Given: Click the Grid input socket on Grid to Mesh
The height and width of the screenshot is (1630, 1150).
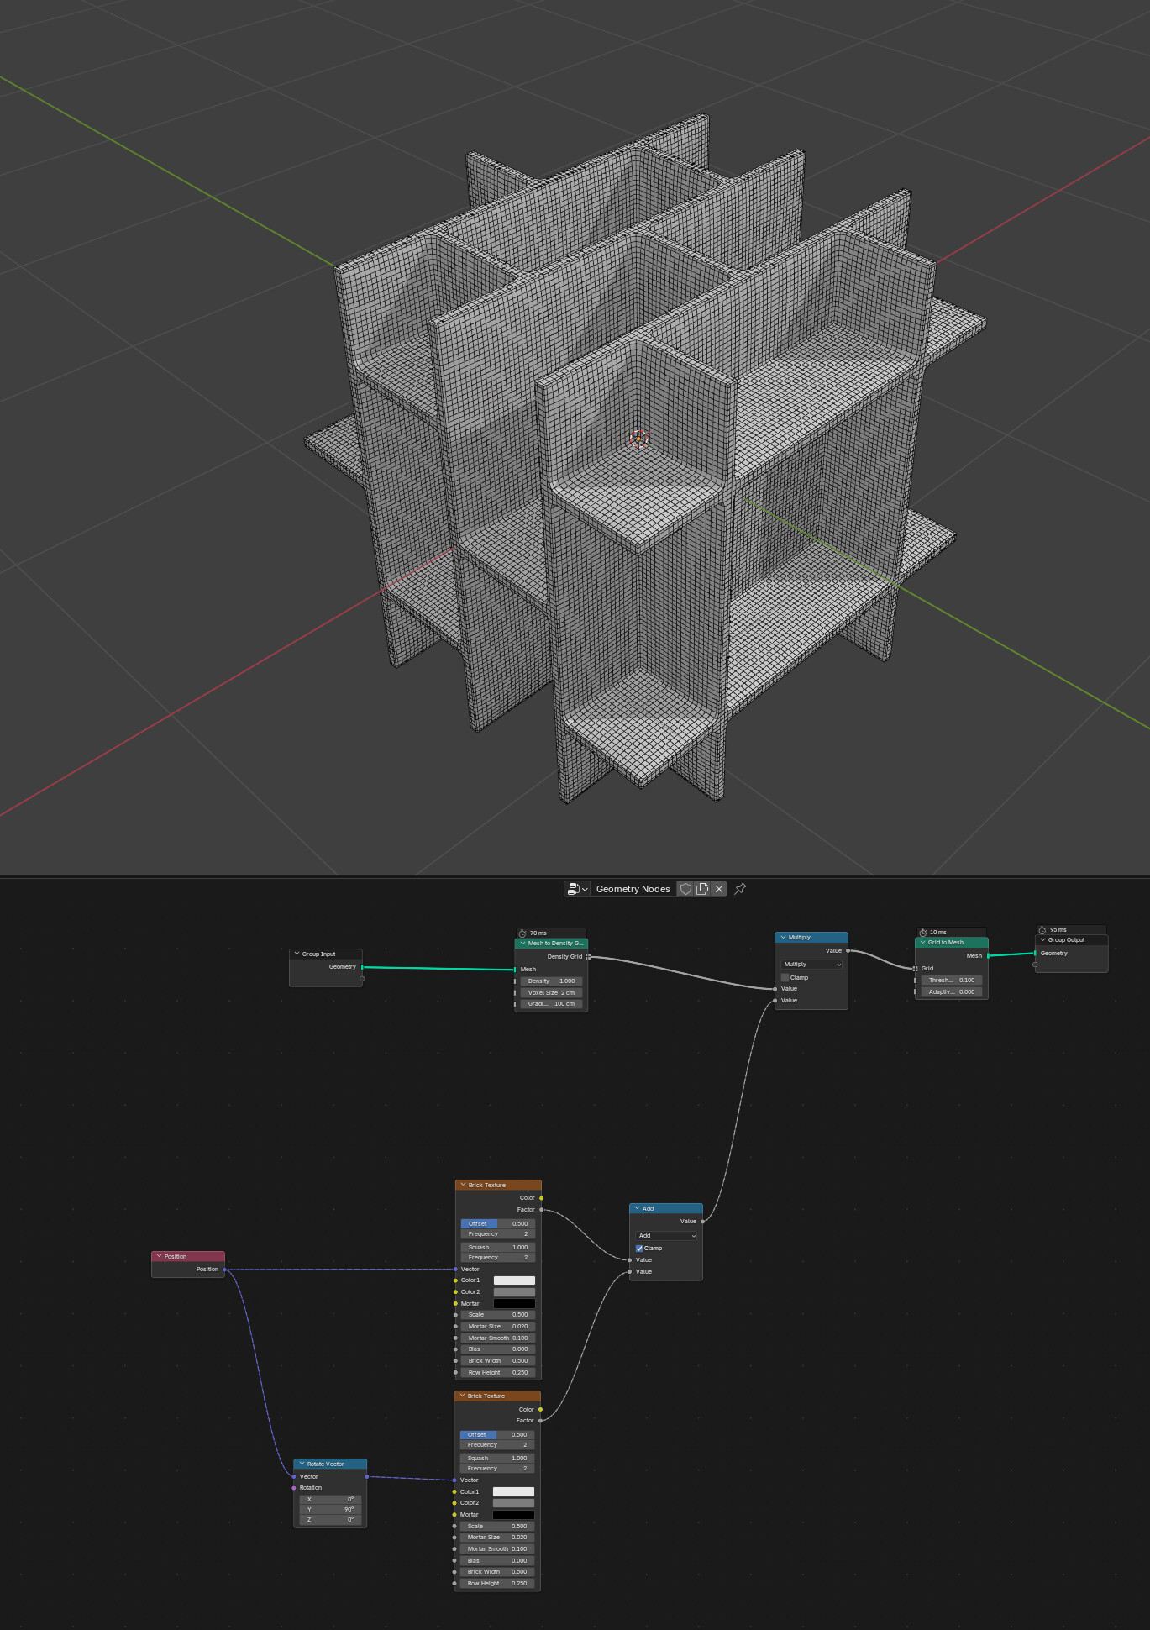Looking at the screenshot, I should 916,968.
